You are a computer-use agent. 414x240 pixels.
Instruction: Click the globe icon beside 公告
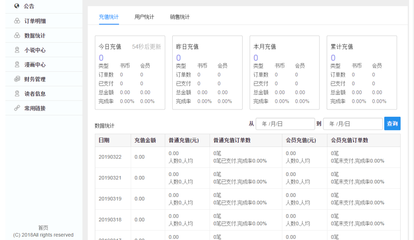(17, 6)
